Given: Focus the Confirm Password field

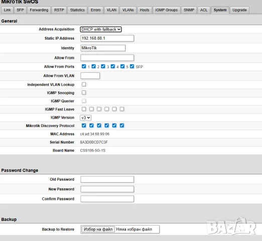Looking at the screenshot, I should [107, 199].
